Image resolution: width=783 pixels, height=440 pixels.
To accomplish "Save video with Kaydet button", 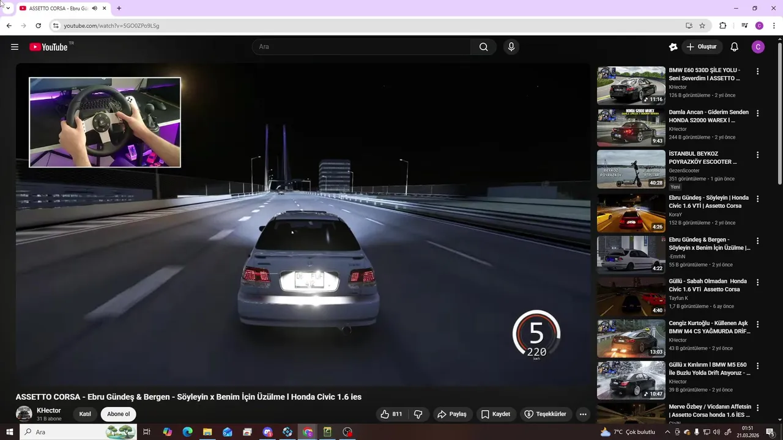I will [x=495, y=414].
